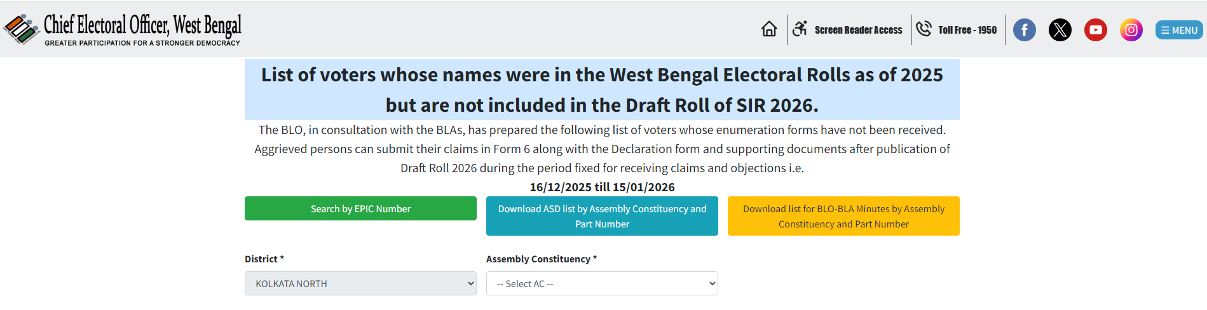Open the X (Twitter) social icon
This screenshot has height=310, width=1207.
click(1060, 30)
